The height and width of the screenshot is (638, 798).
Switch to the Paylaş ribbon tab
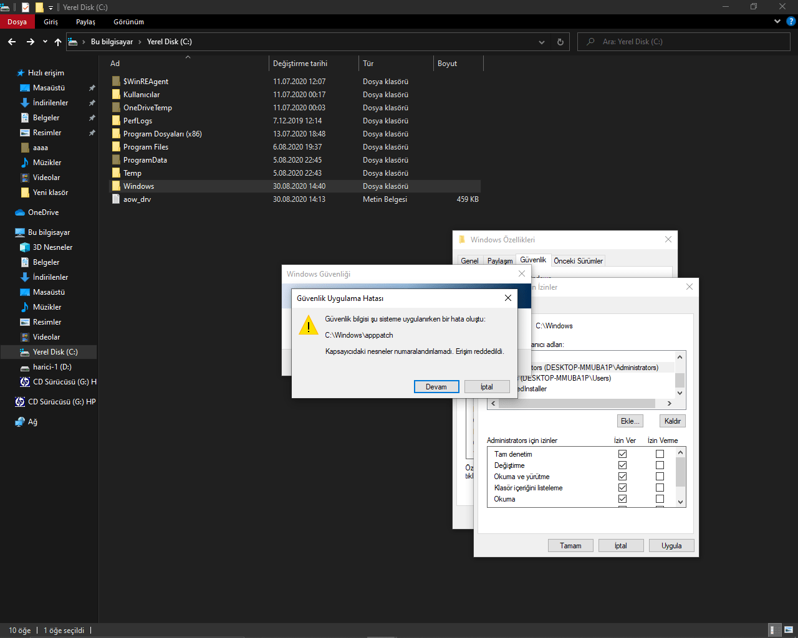coord(86,22)
